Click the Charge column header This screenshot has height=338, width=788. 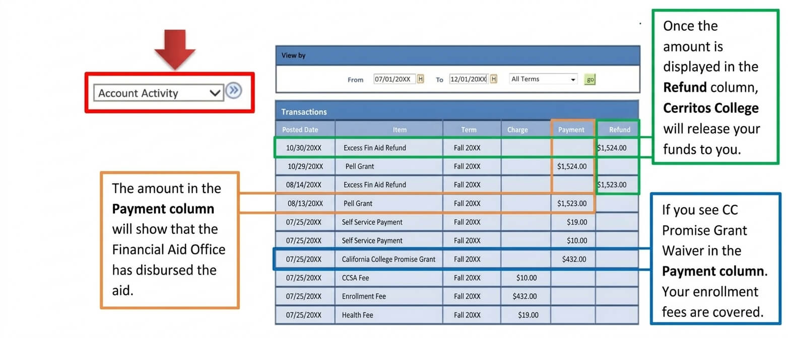(517, 130)
